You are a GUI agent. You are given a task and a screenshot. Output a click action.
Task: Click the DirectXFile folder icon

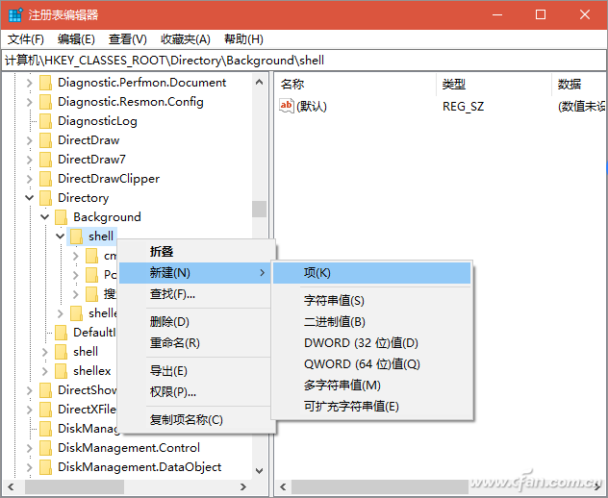(x=46, y=410)
